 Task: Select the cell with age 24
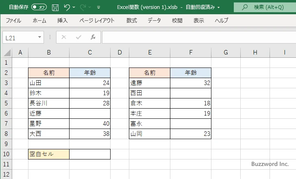(x=90, y=83)
